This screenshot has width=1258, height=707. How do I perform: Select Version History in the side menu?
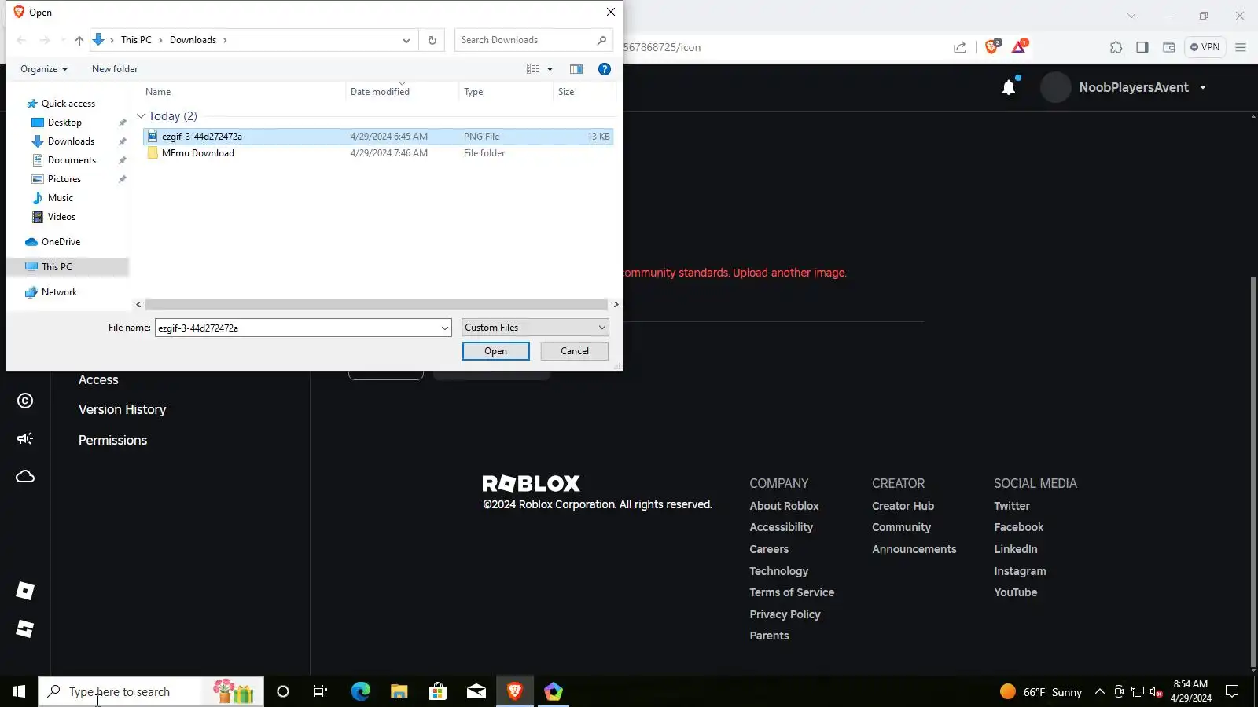coord(122,409)
